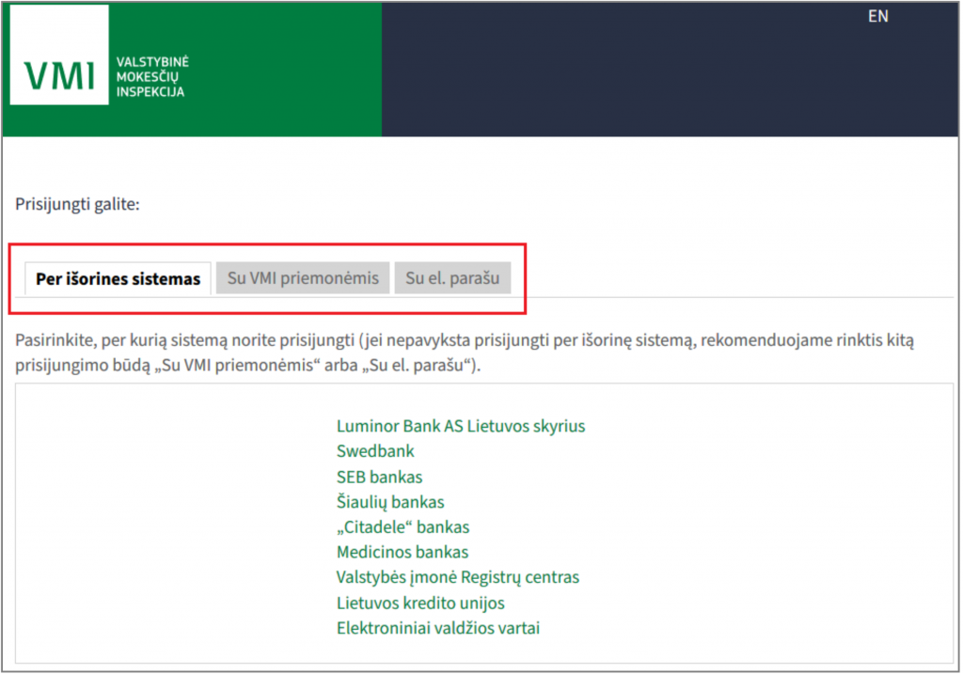963x674 pixels.
Task: Switch language to EN
Action: [x=877, y=16]
